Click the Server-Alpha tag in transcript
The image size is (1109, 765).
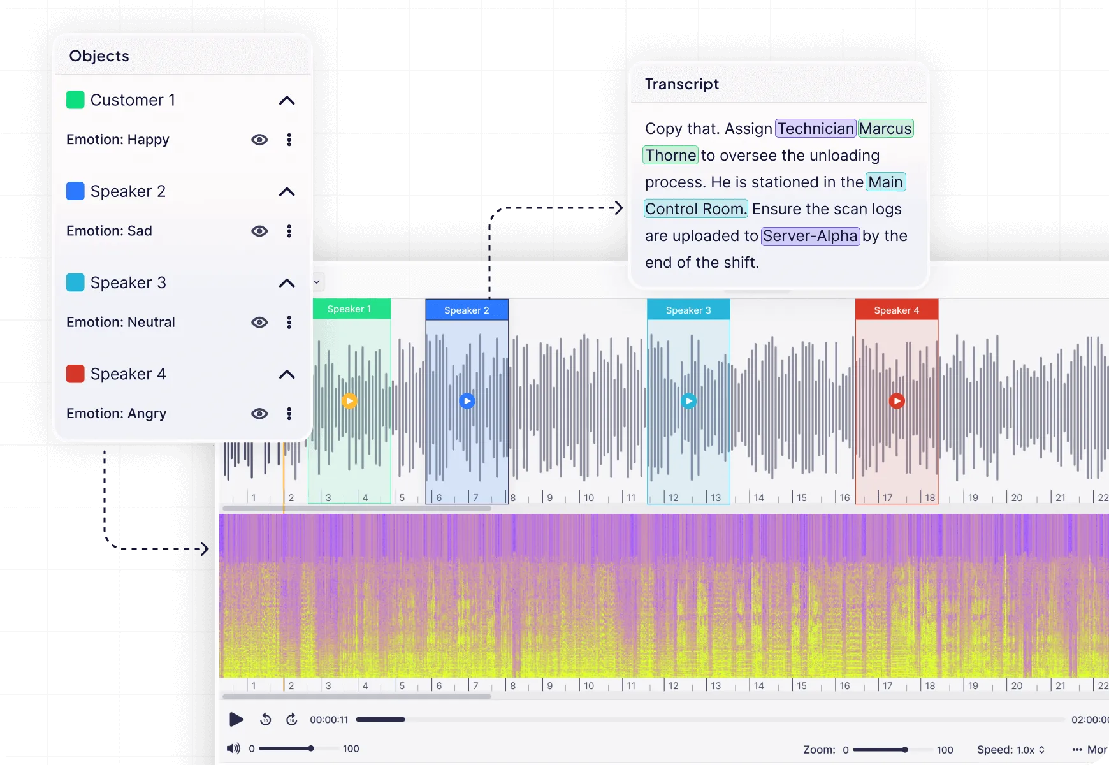(811, 236)
